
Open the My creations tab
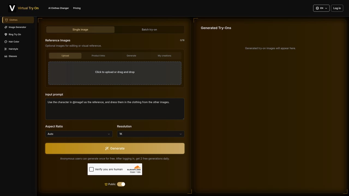tap(164, 56)
